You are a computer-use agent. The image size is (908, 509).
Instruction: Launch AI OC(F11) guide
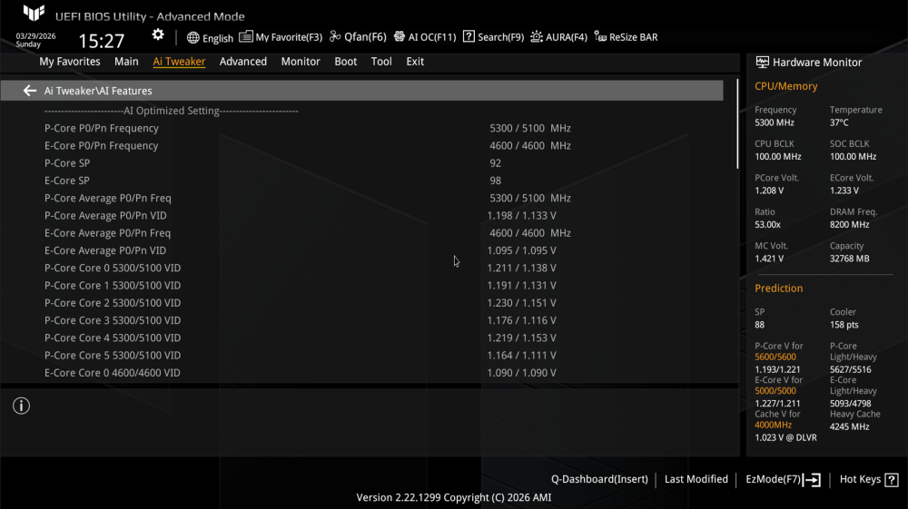click(x=425, y=37)
